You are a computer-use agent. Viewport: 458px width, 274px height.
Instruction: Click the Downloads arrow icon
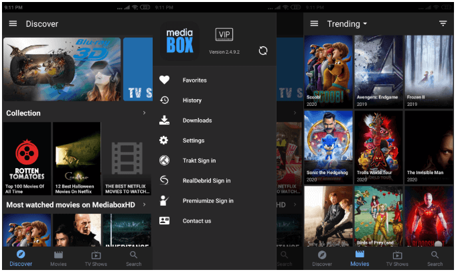pos(165,121)
